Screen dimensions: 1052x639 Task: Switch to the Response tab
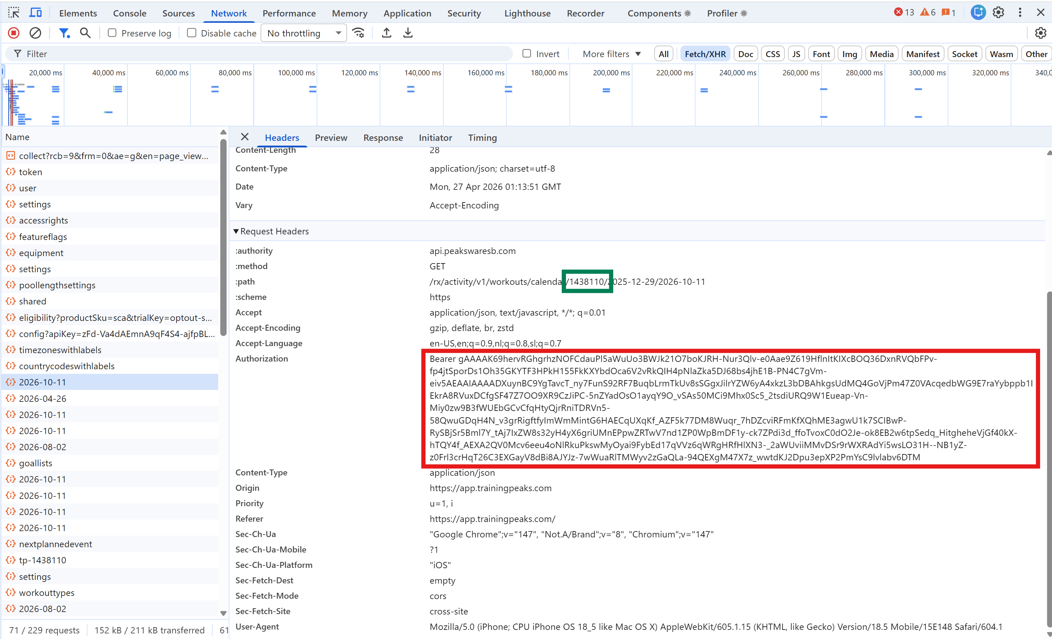click(383, 138)
